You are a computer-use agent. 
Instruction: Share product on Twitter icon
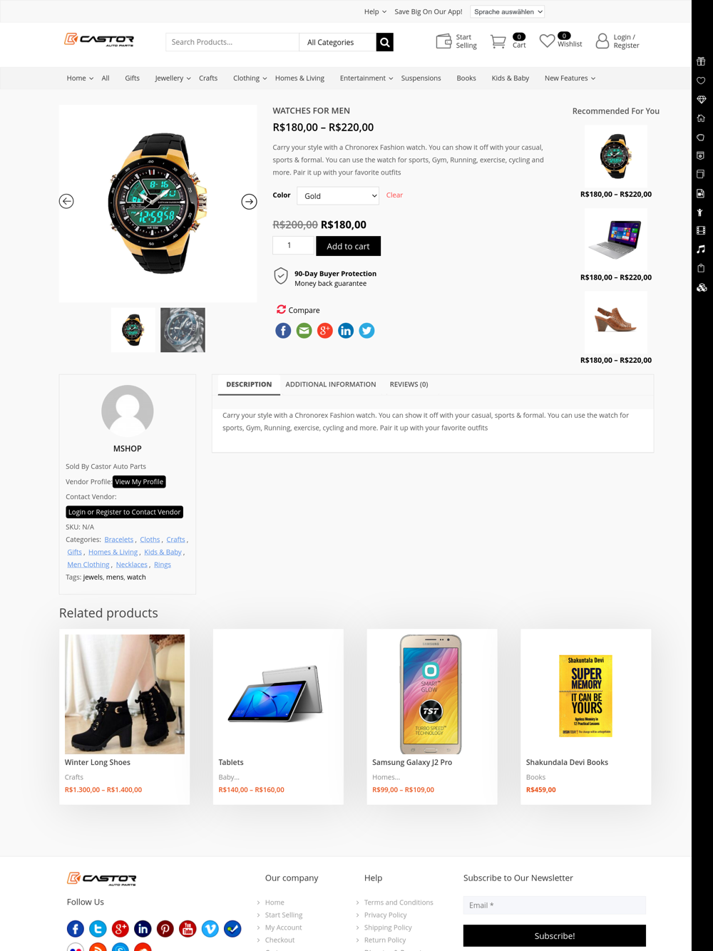pos(366,331)
